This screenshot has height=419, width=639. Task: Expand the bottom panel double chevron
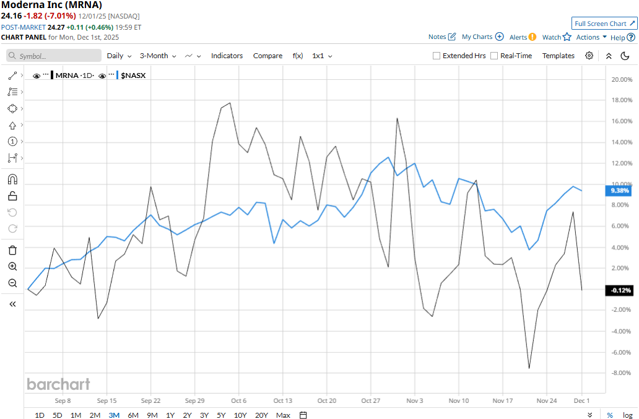[589, 415]
